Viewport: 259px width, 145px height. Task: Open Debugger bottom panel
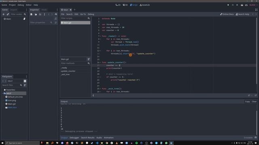(74, 138)
